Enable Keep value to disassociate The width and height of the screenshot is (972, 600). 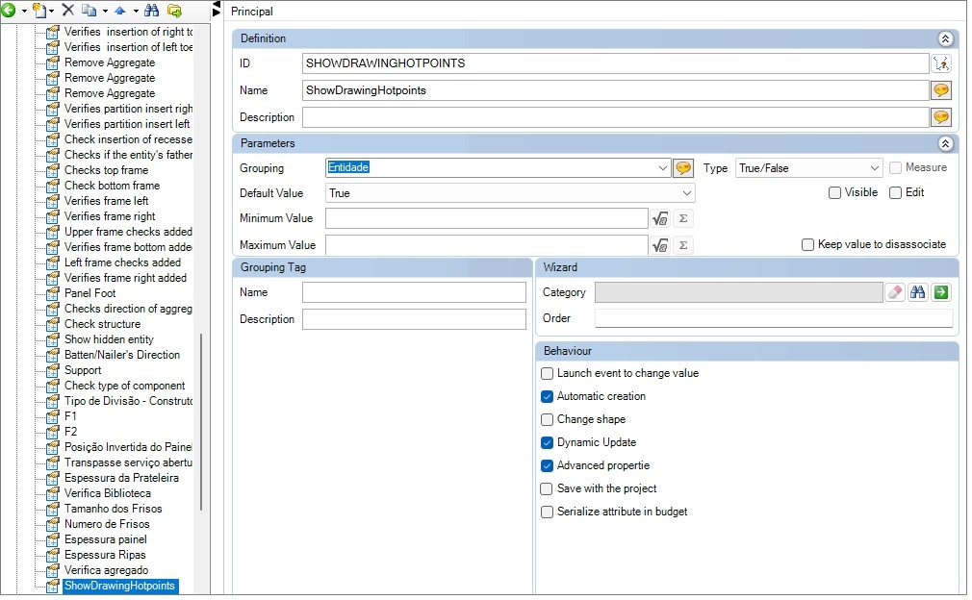(807, 244)
